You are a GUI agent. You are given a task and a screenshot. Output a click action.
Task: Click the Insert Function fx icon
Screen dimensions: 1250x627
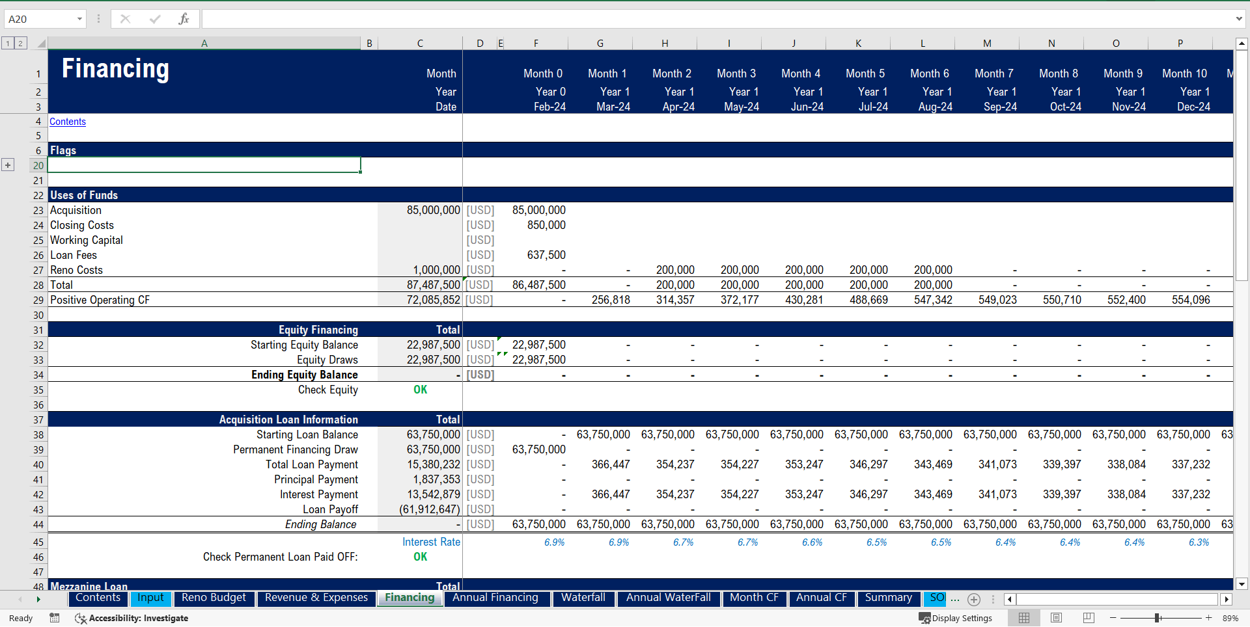pyautogui.click(x=184, y=19)
